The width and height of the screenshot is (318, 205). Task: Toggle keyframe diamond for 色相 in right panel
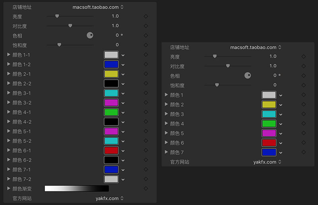click(x=303, y=76)
